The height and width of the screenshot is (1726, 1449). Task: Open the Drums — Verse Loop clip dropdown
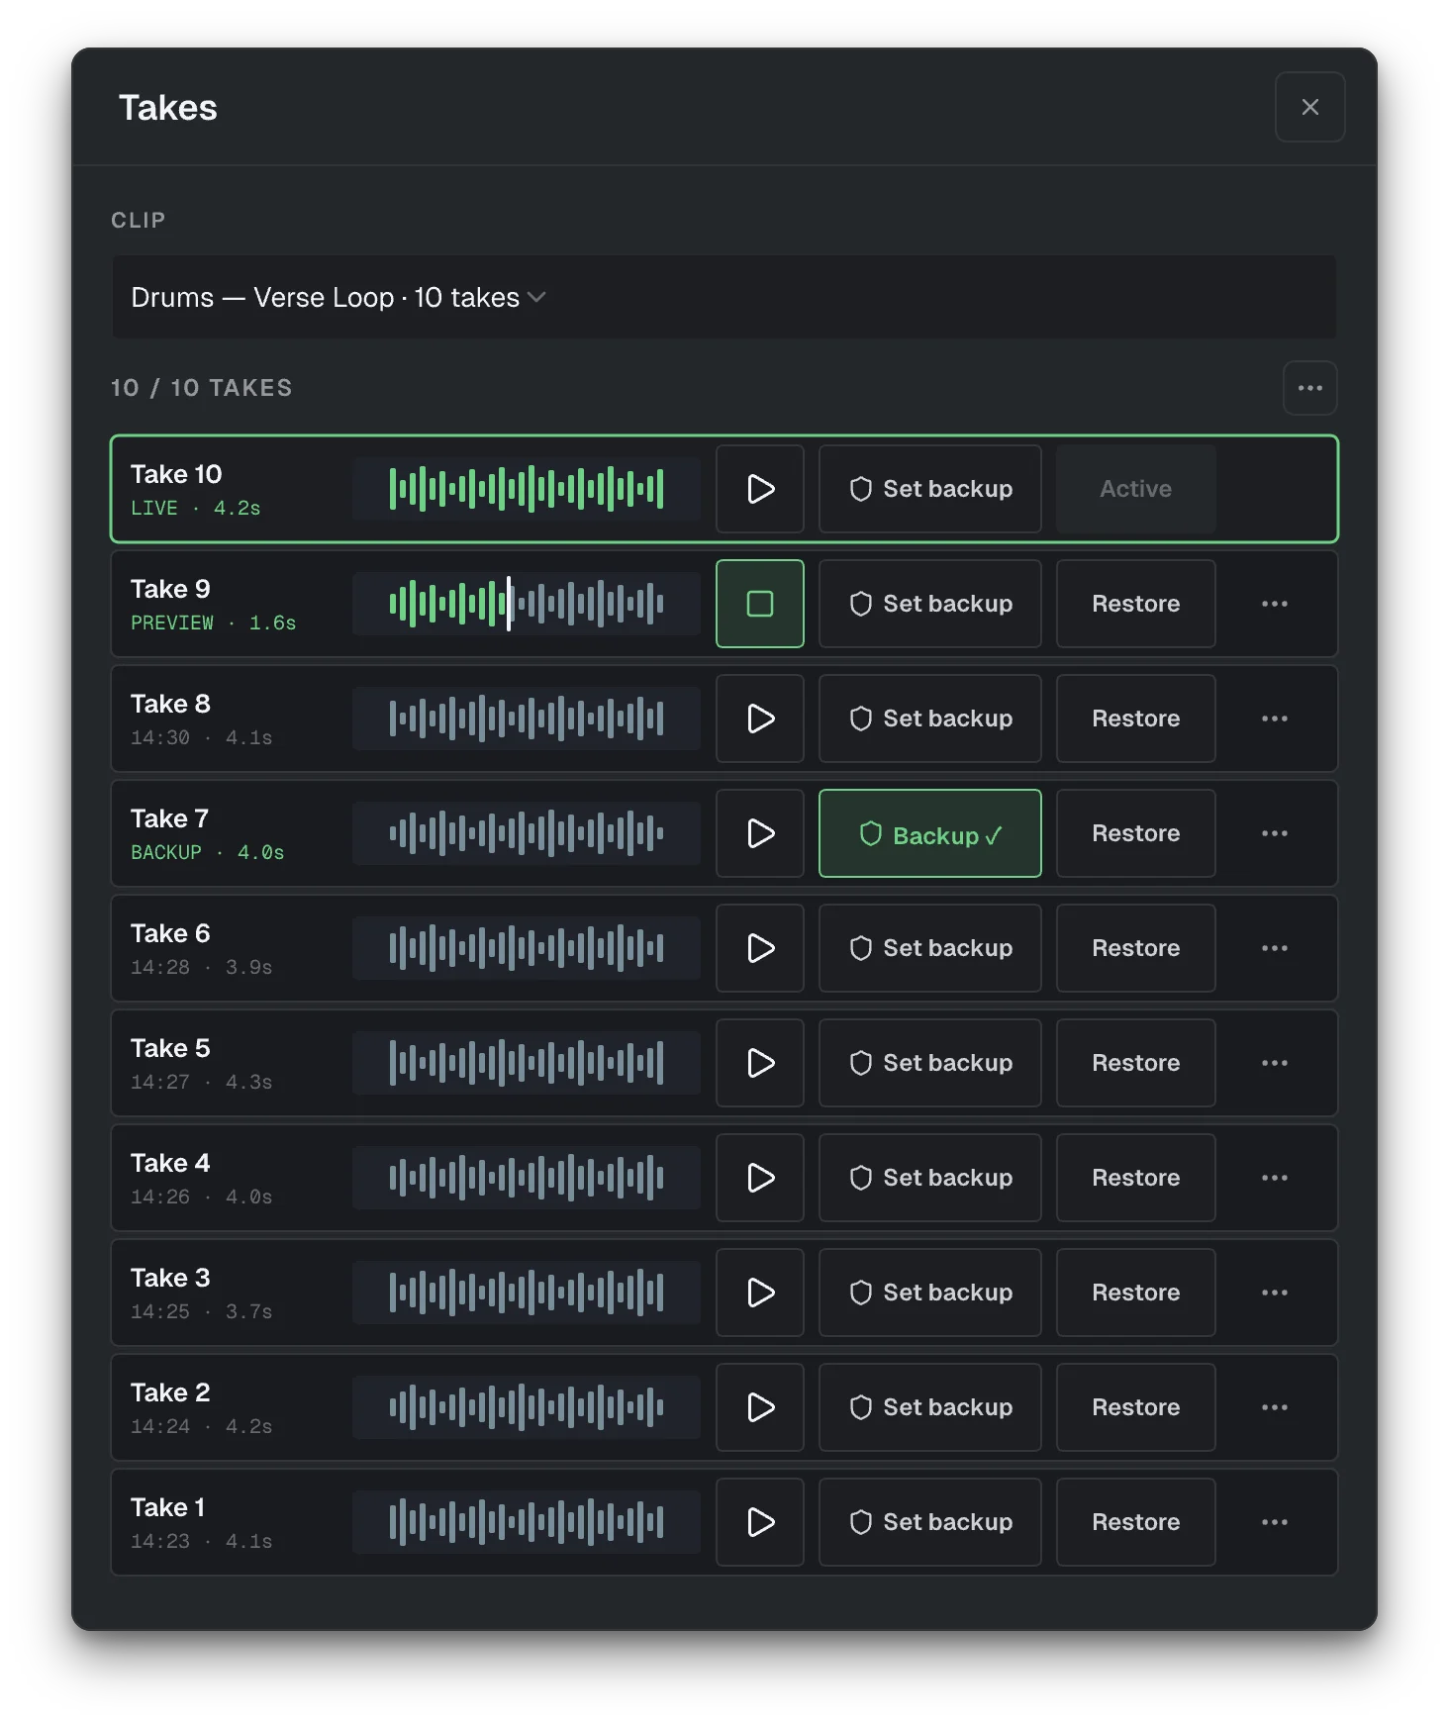pos(724,297)
